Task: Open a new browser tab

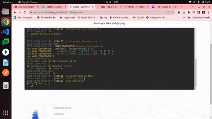Action: point(181,7)
